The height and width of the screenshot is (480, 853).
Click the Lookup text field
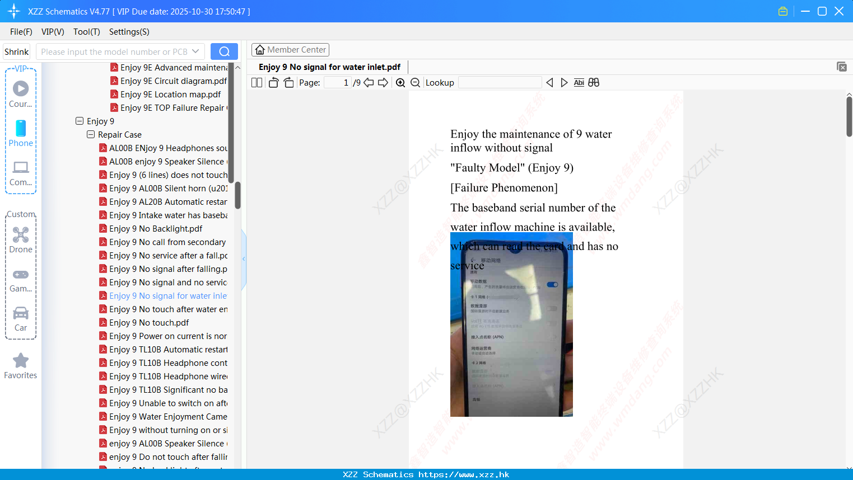tap(500, 83)
